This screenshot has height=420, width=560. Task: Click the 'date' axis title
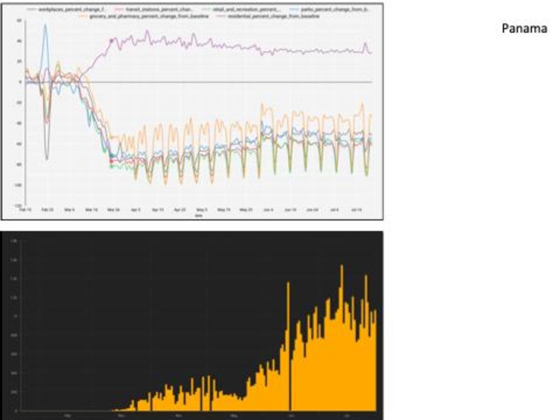[x=198, y=215]
